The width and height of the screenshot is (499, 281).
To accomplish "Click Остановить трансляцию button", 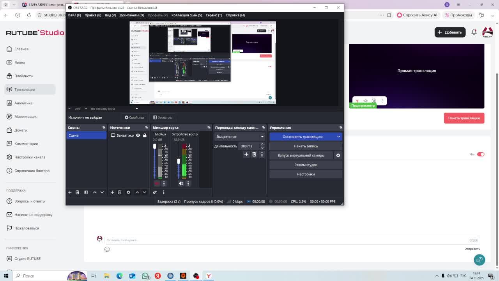I will pos(303,137).
